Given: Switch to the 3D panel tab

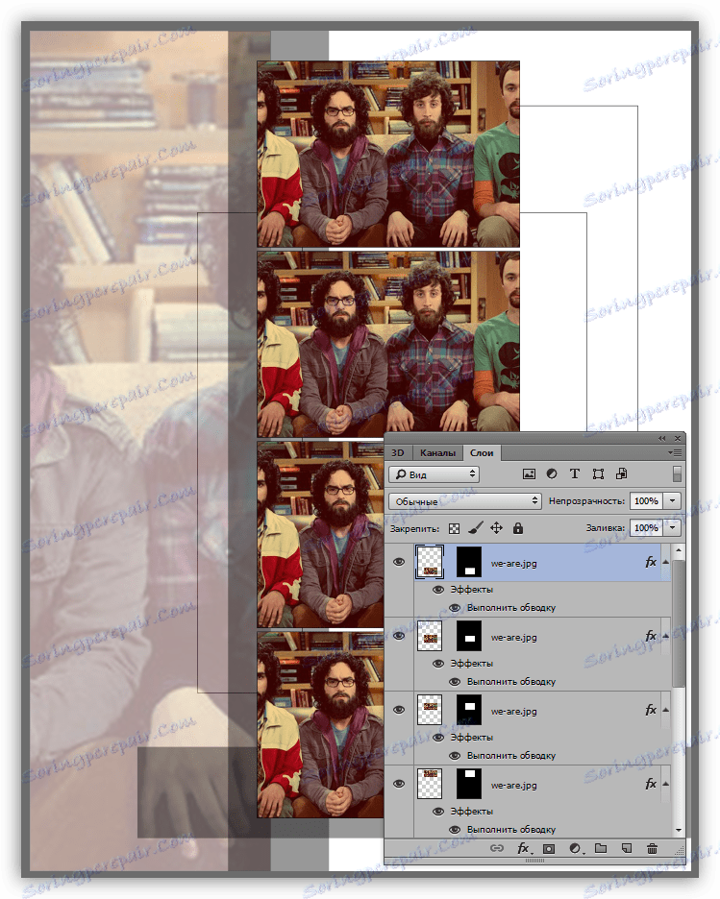Looking at the screenshot, I should (x=398, y=453).
